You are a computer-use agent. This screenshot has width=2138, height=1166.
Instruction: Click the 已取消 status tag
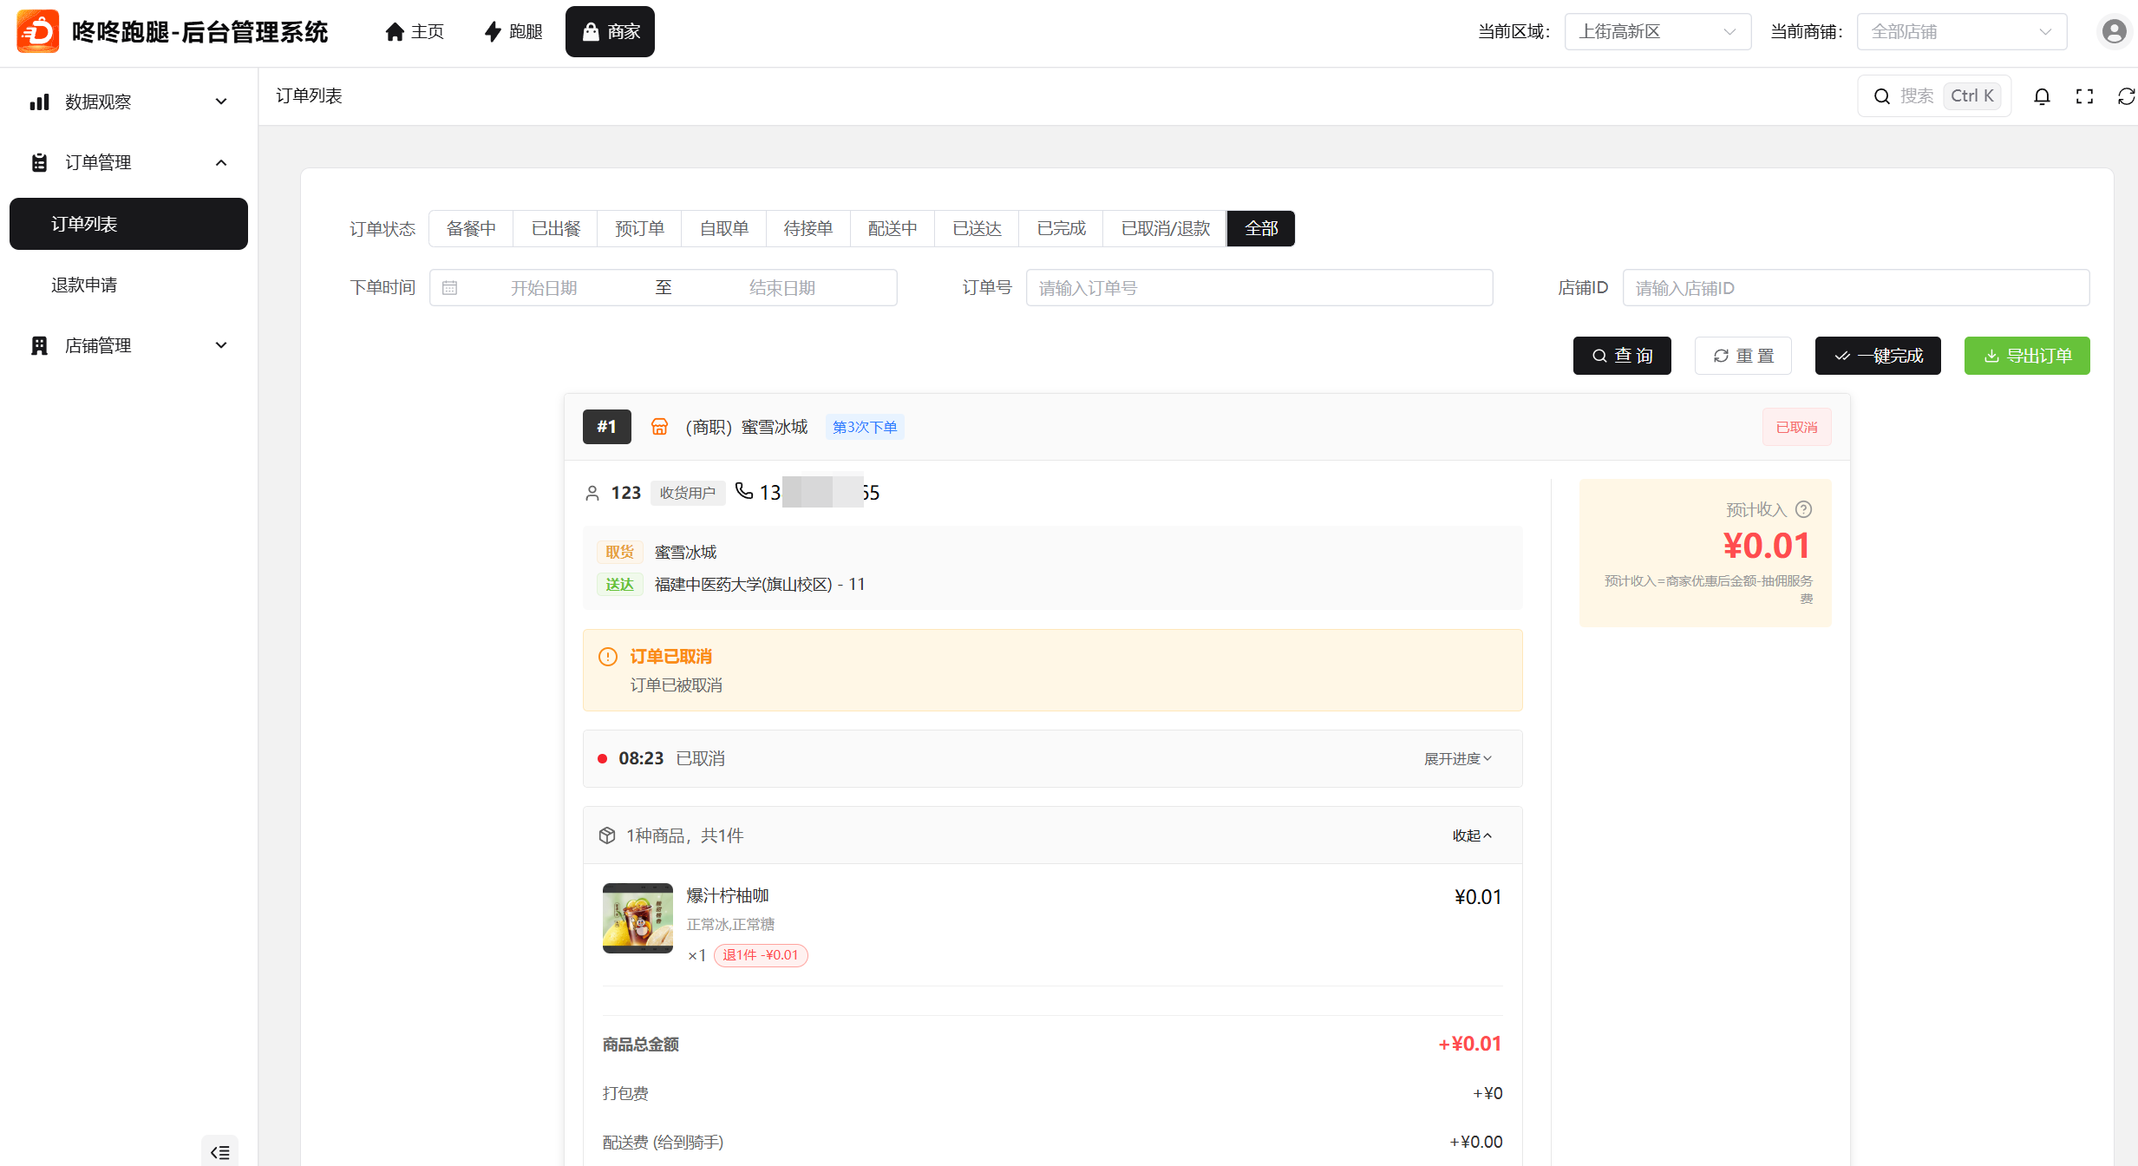click(x=1796, y=427)
